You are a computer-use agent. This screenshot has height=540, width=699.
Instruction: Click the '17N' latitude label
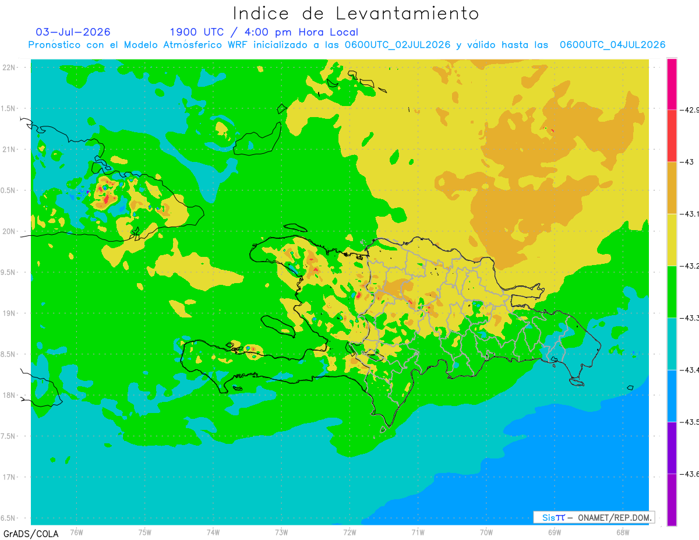click(10, 477)
